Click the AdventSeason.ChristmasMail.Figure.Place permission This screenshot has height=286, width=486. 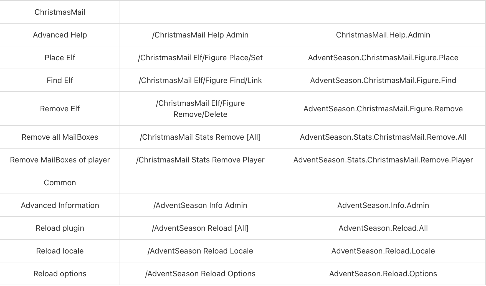point(383,58)
